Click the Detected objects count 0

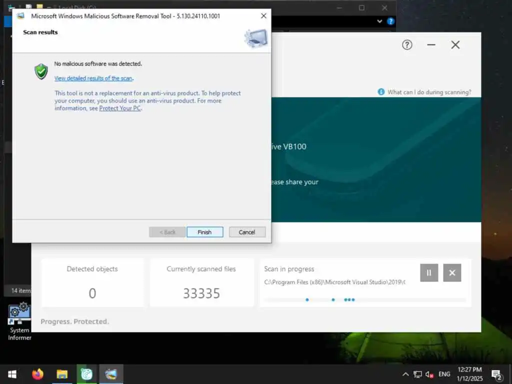tap(92, 293)
